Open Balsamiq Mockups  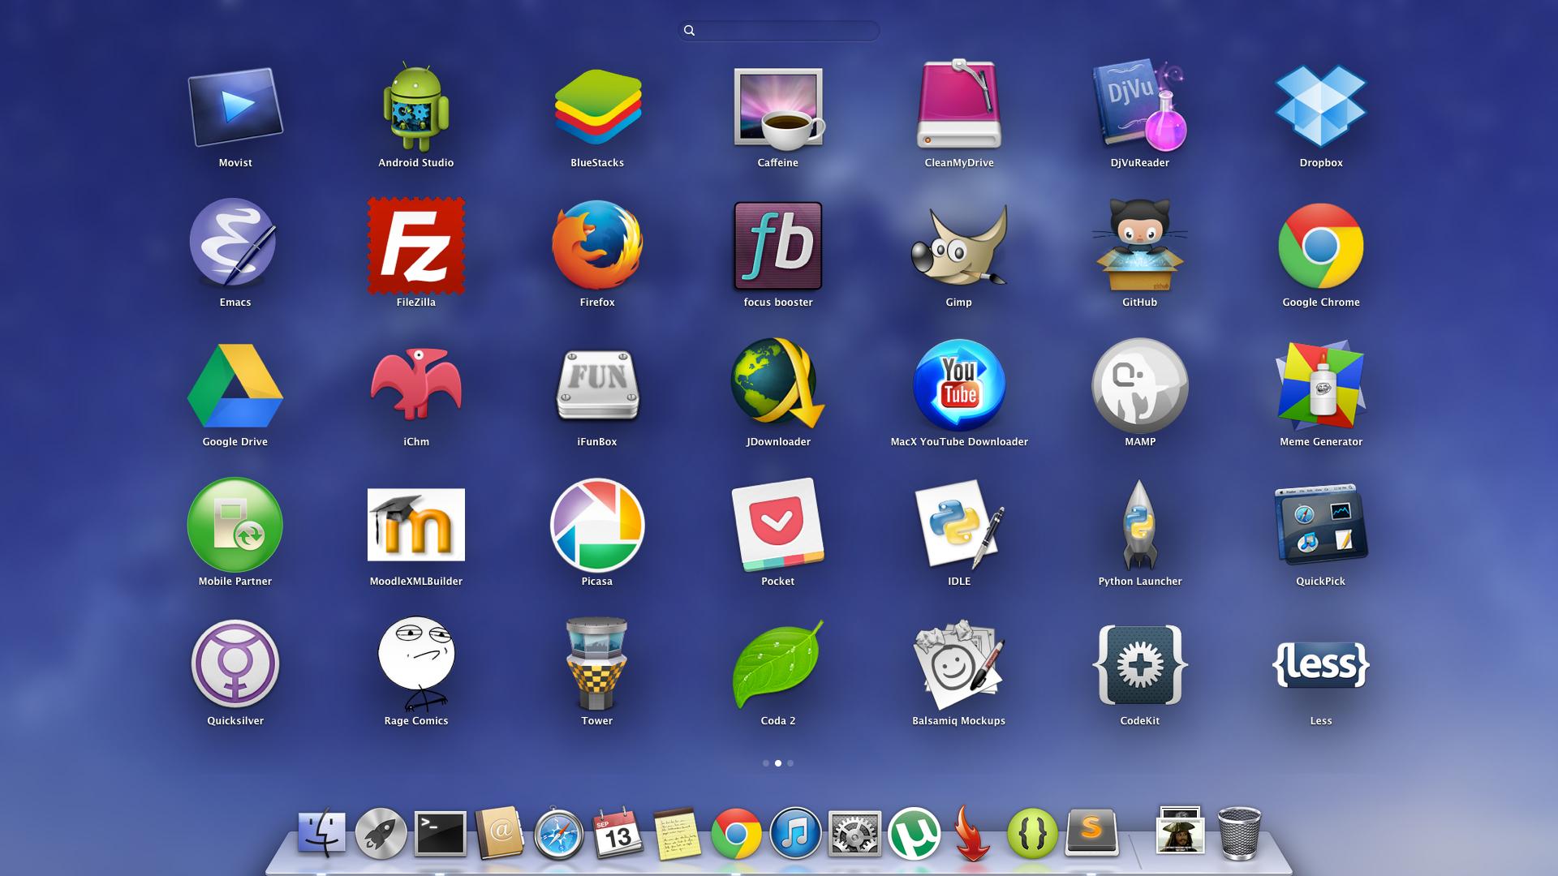point(959,664)
